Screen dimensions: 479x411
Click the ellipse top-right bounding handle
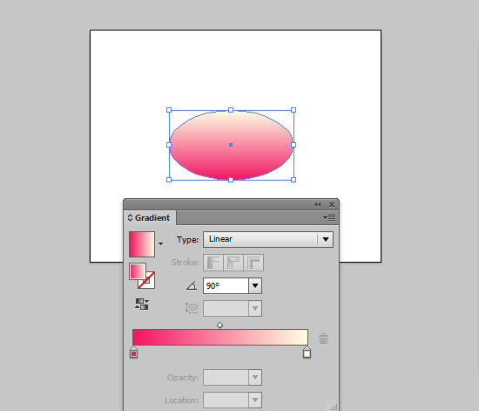pyautogui.click(x=293, y=110)
